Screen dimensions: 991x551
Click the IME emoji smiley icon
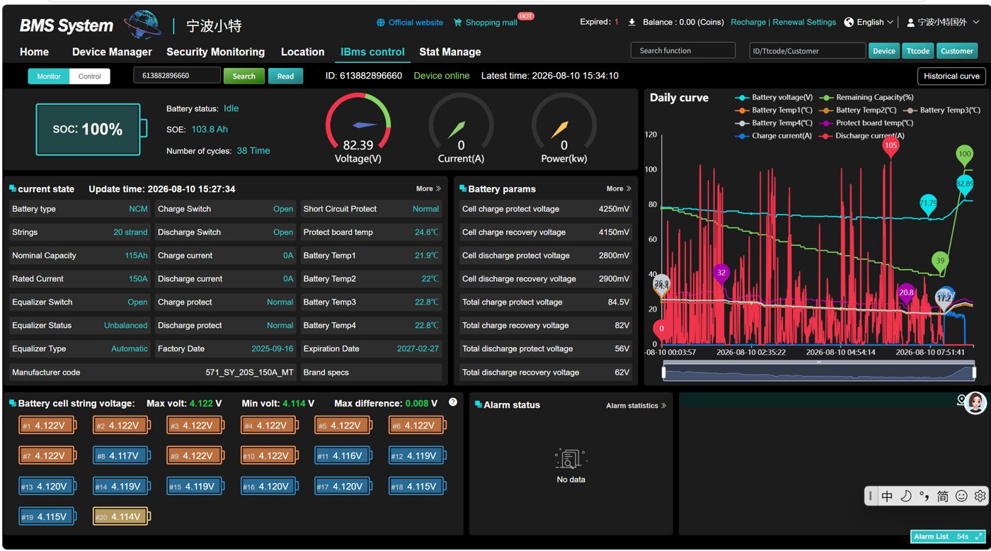click(x=961, y=496)
